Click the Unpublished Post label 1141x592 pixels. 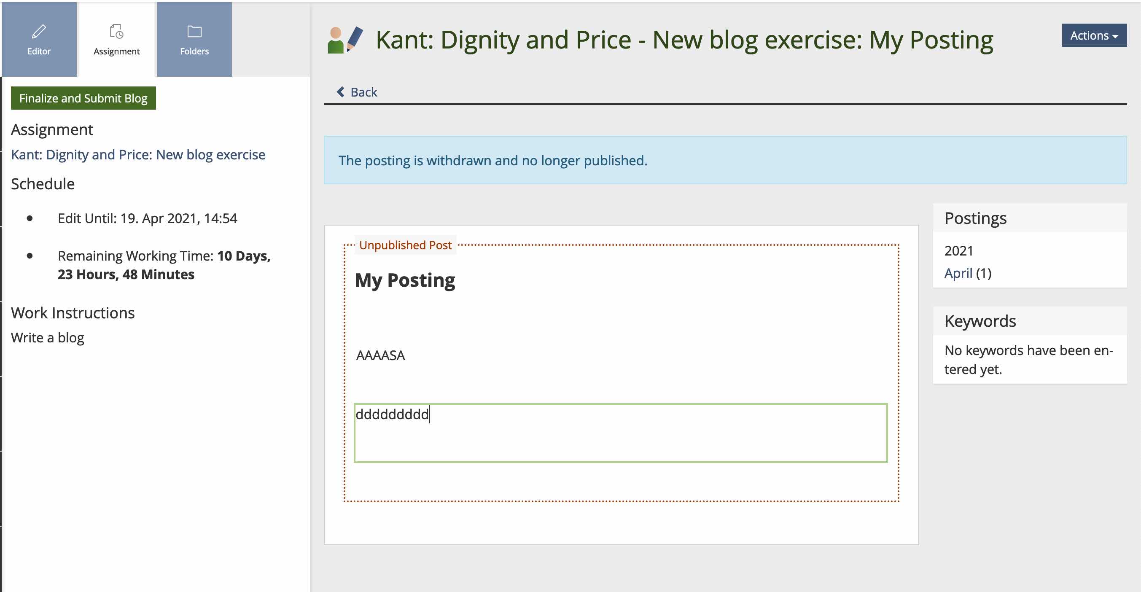[405, 245]
